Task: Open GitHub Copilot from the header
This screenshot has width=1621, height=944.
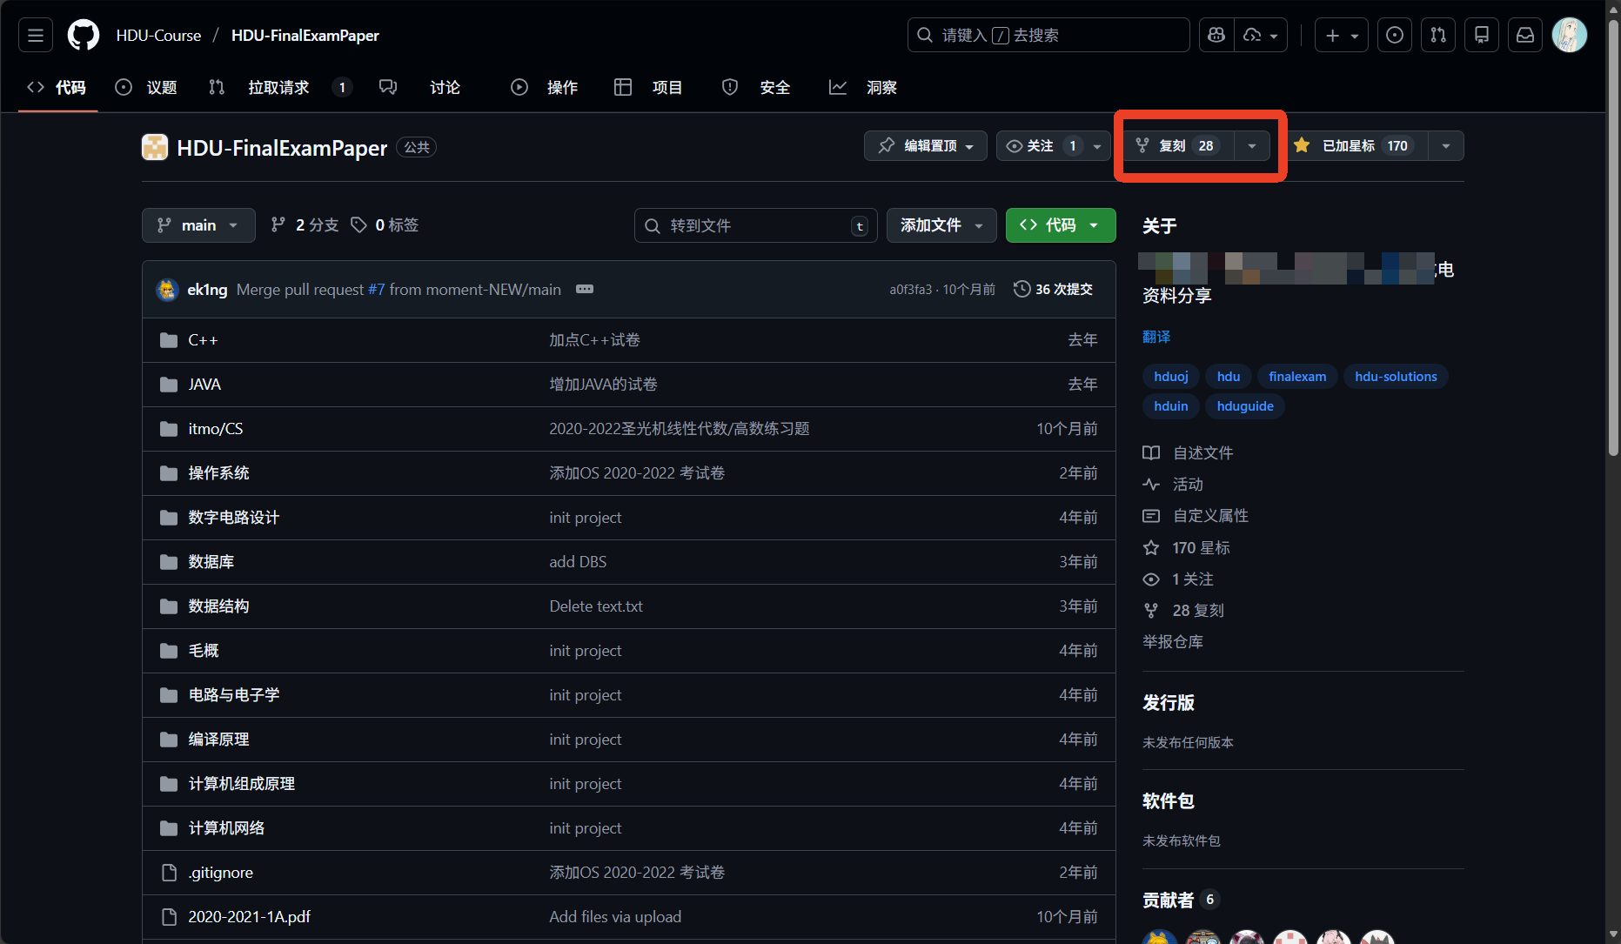Action: (1216, 35)
